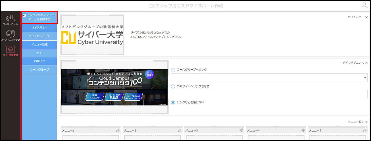
Task: Close the サイトバナー panel with X
Action: click(x=366, y=17)
